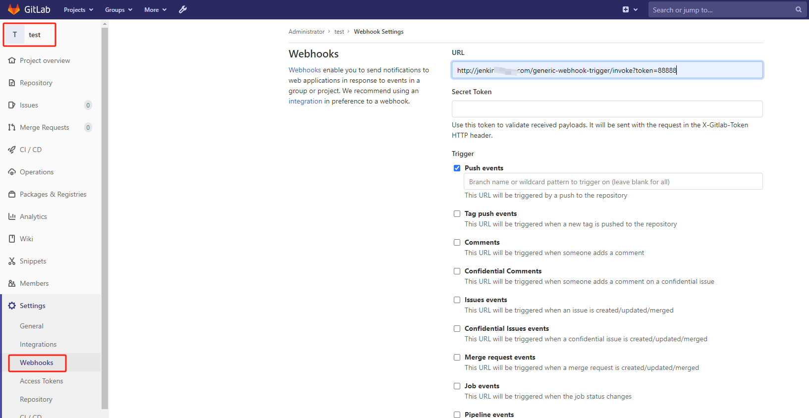Viewport: 809px width, 418px height.
Task: Enable the Confidential Issues events checkbox
Action: [x=457, y=328]
